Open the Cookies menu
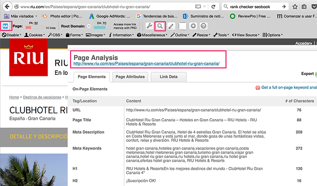The height and width of the screenshot is (186, 317). (35, 35)
